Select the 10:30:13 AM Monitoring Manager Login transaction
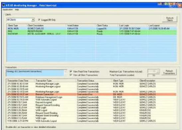 point(91,84)
